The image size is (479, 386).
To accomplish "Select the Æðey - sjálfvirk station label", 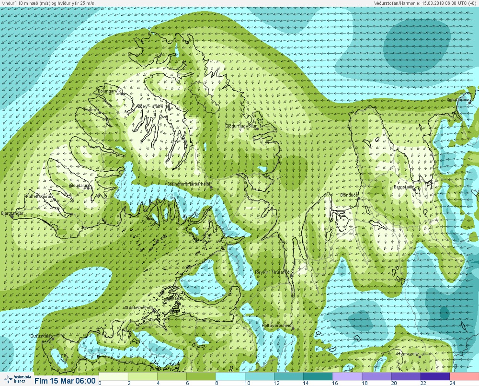I will click(x=153, y=106).
